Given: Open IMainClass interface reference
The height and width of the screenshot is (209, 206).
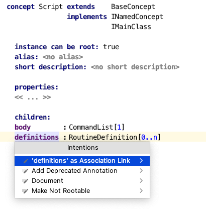Looking at the screenshot, I should (131, 27).
